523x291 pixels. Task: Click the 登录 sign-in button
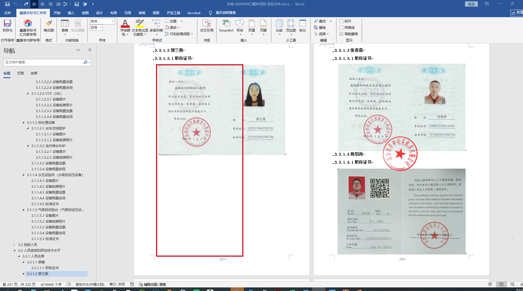pos(471,4)
